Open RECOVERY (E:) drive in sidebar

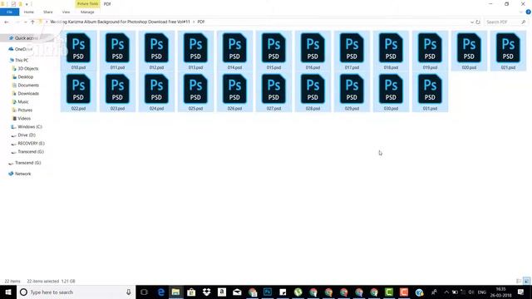(x=27, y=144)
